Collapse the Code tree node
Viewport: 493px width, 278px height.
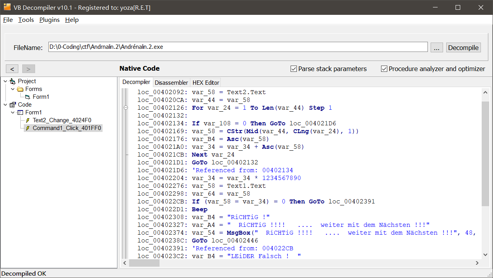point(5,105)
